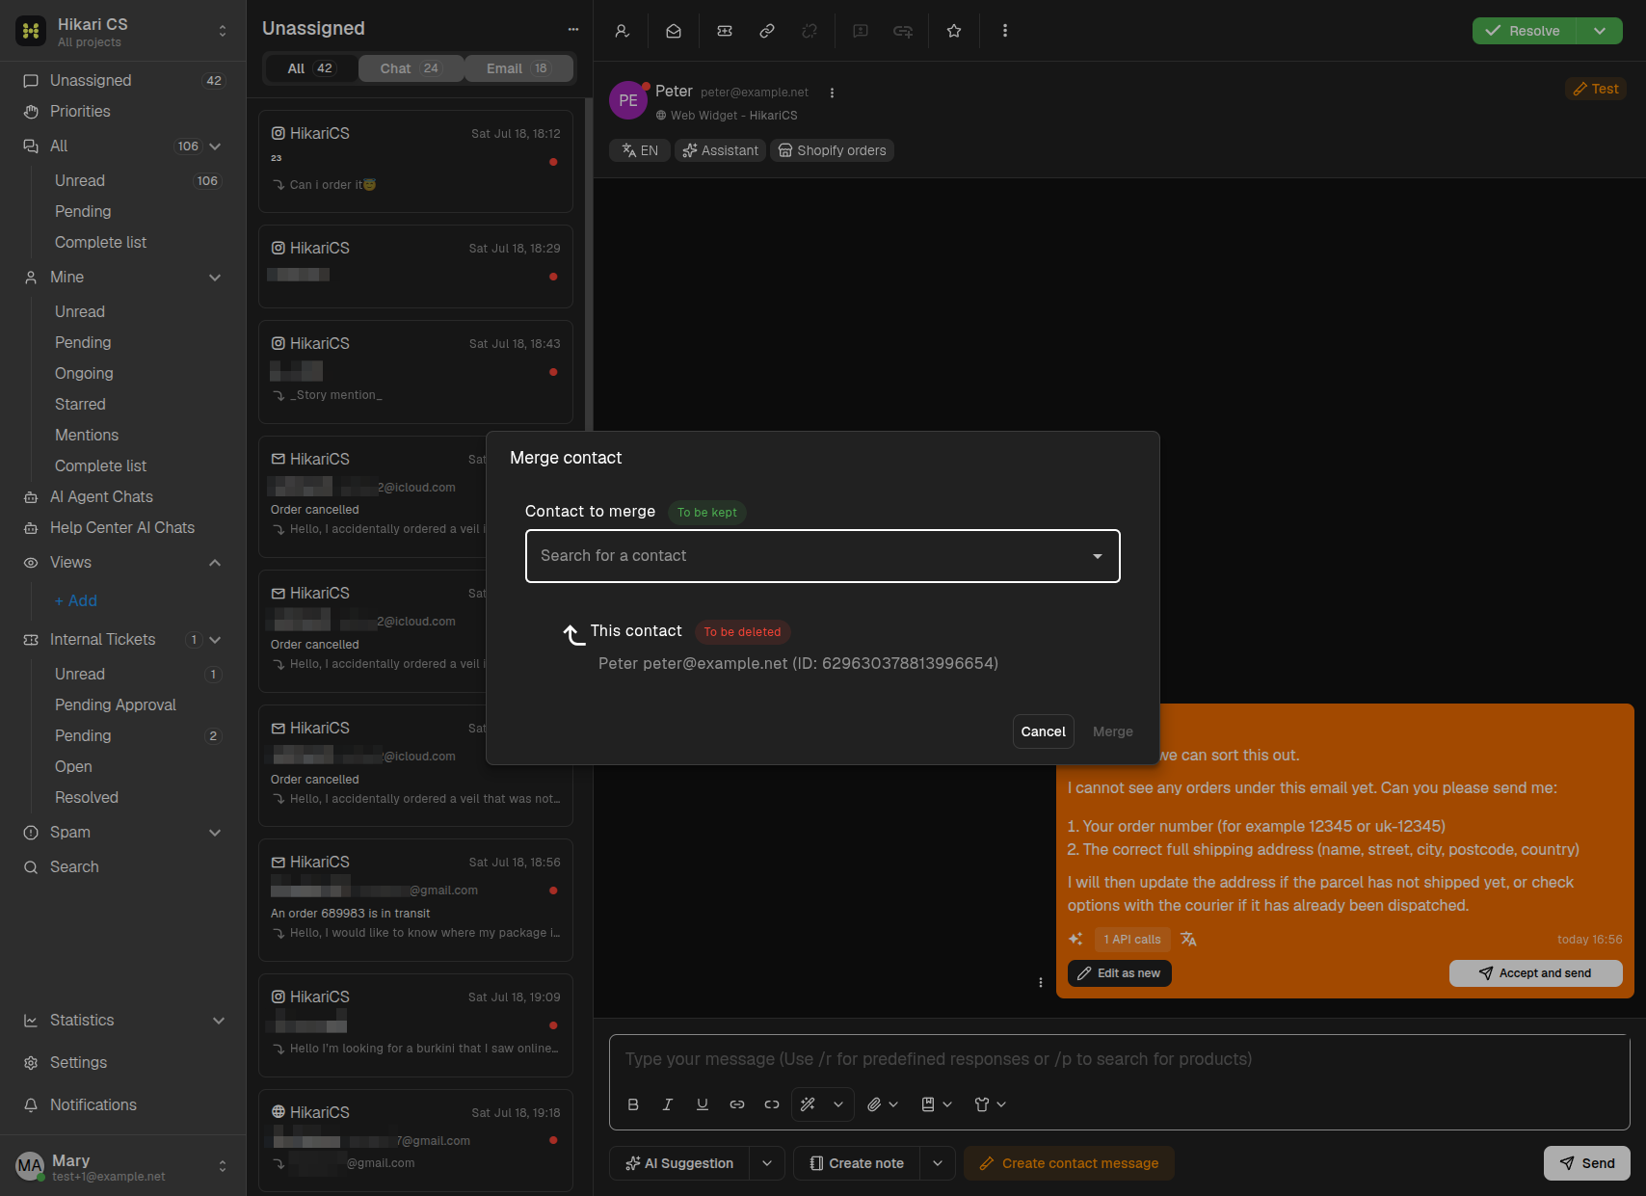1646x1196 pixels.
Task: Switch to the All 42 tab
Action: pyautogui.click(x=310, y=68)
